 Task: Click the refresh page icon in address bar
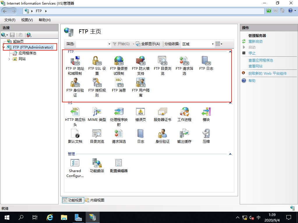[269, 11]
